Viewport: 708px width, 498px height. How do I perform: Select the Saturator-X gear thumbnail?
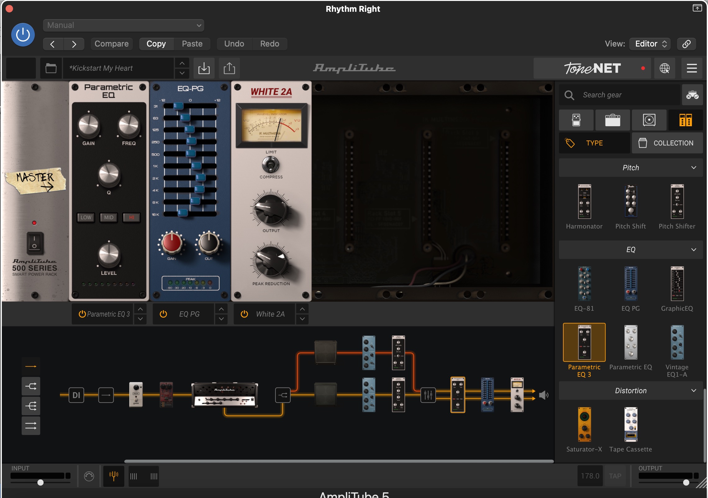tap(584, 425)
